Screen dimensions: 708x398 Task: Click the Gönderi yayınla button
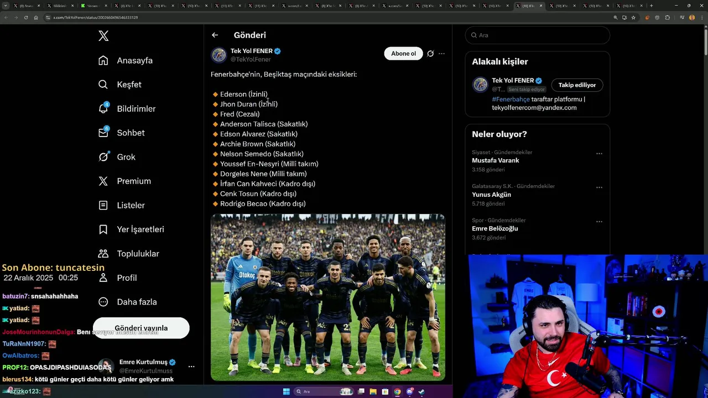141,328
